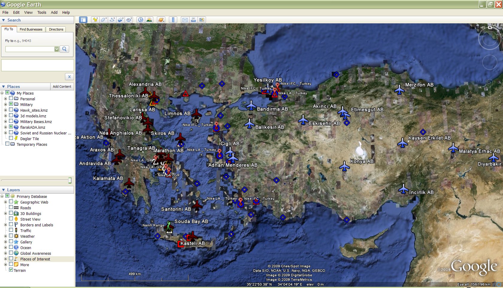Add a new placemark with the pushpin icon
The height and width of the screenshot is (288, 503).
95,20
